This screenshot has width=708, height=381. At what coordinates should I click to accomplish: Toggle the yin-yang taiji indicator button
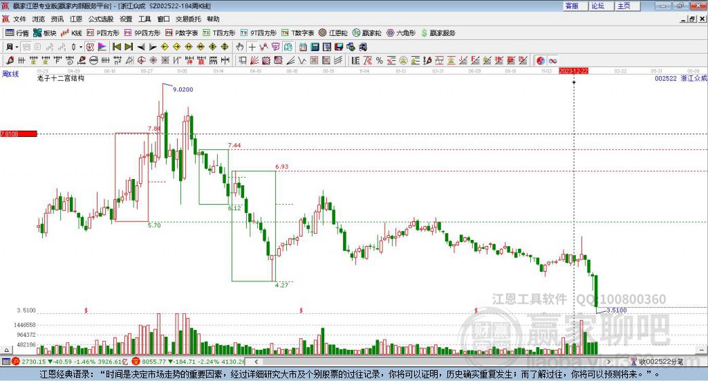click(x=541, y=60)
